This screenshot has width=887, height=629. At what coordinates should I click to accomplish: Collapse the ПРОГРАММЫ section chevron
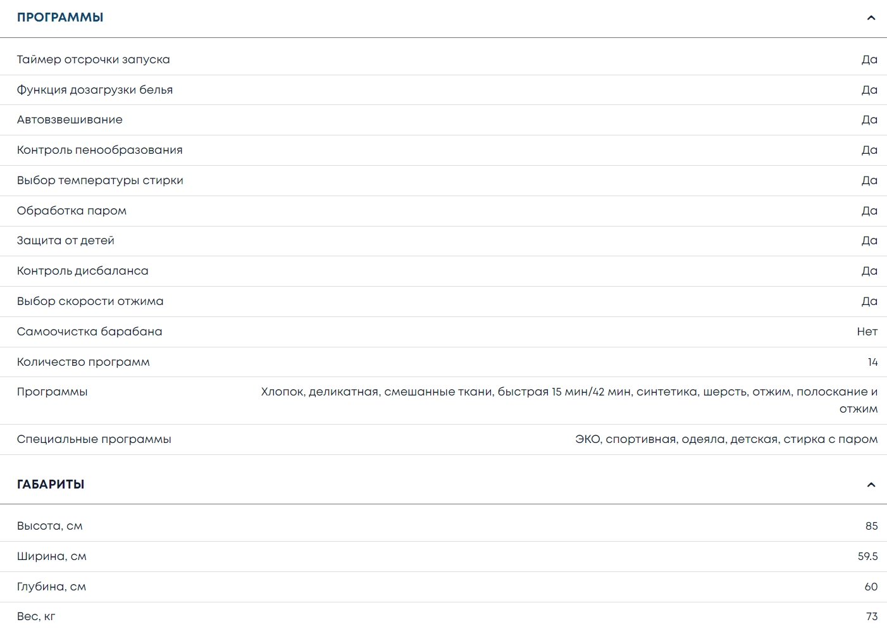(871, 18)
